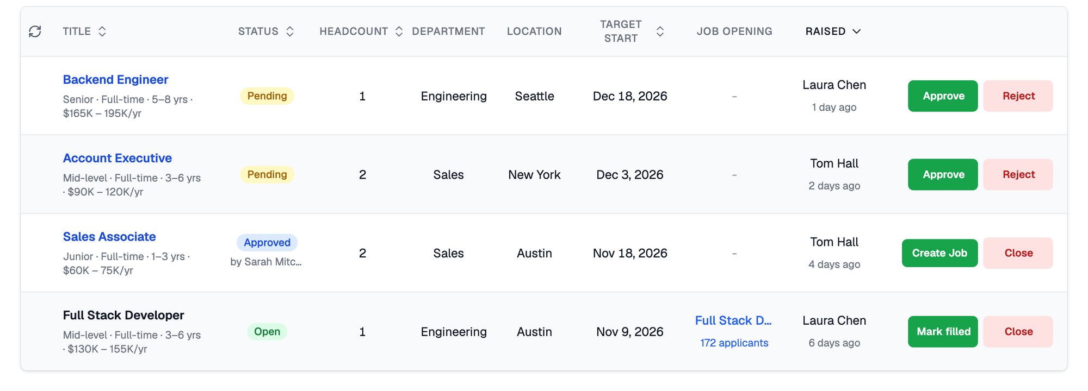Image resolution: width=1088 pixels, height=391 pixels.
Task: Click Laura Chen in Backend Engineer row
Action: [834, 85]
